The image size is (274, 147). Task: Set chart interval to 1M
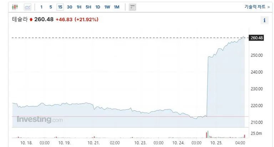point(116,7)
